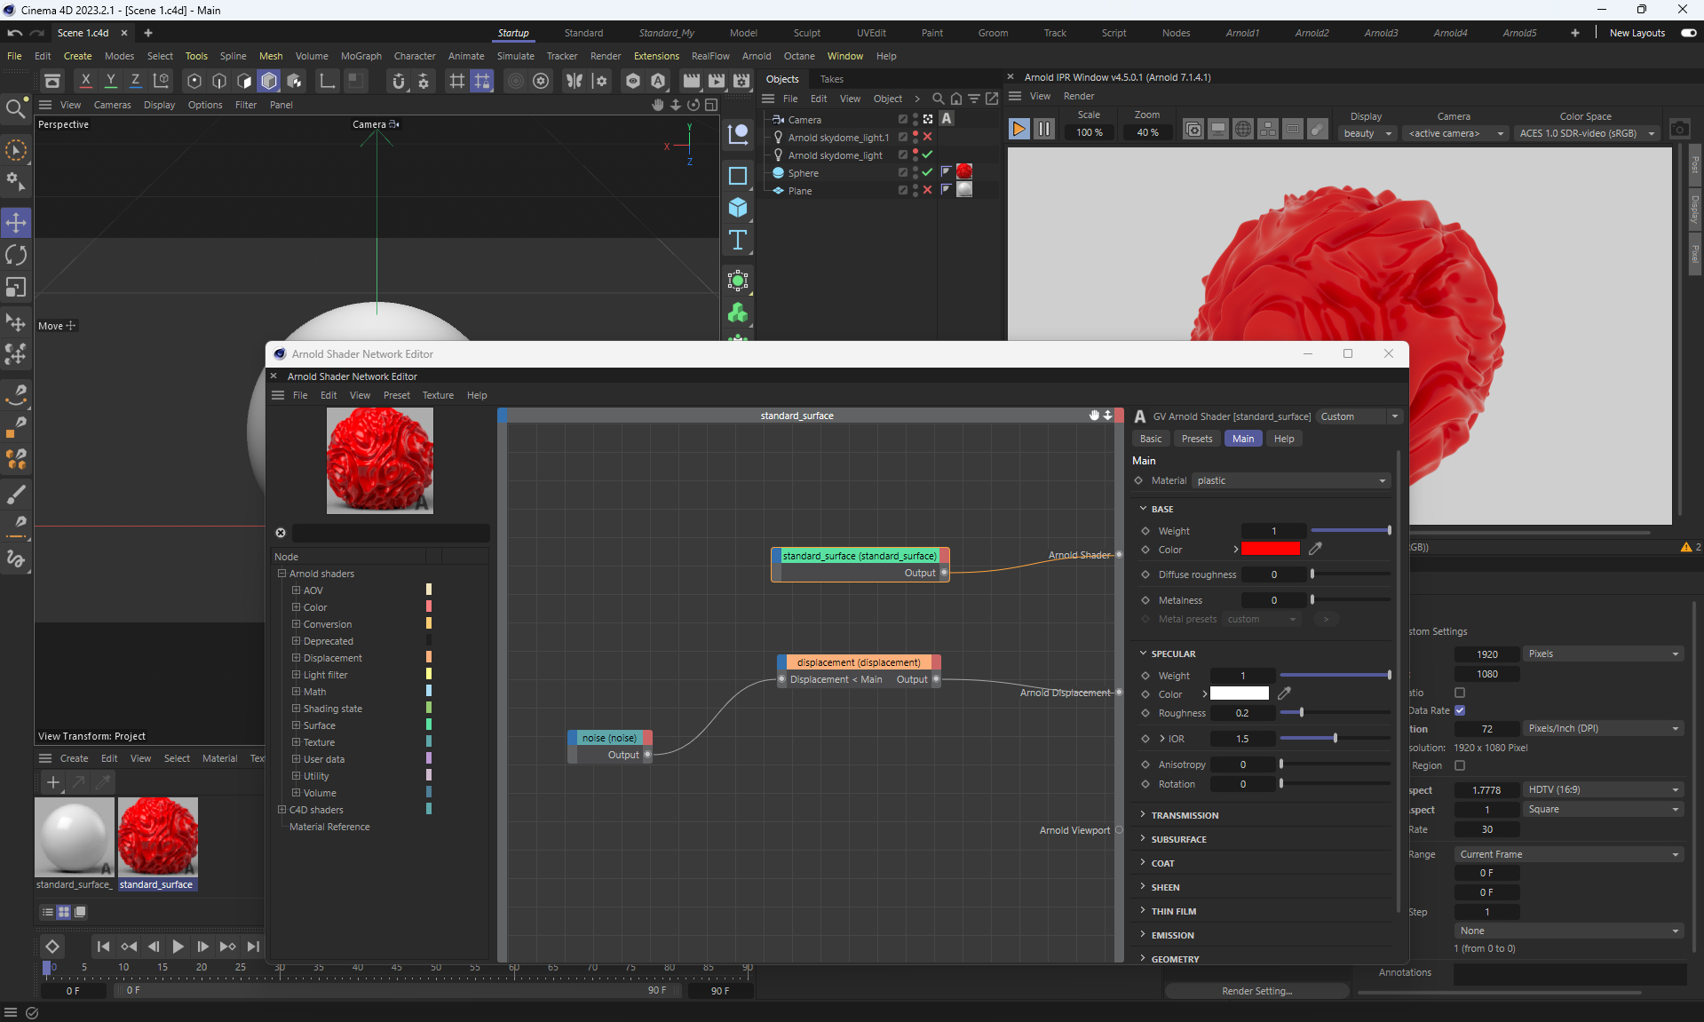Switch to the Sculpt layout tab

[806, 33]
